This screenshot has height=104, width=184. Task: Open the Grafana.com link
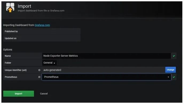click(42, 25)
